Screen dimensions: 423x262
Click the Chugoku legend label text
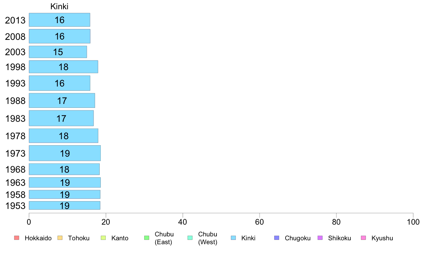point(298,238)
